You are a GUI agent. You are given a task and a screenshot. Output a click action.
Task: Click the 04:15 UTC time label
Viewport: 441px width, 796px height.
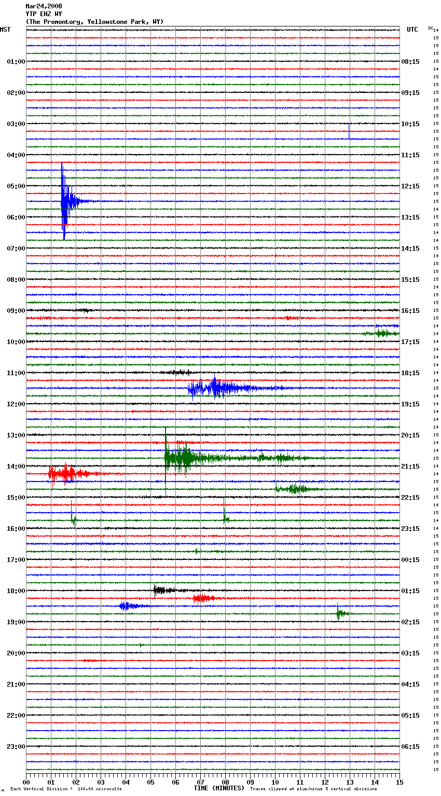(x=410, y=684)
